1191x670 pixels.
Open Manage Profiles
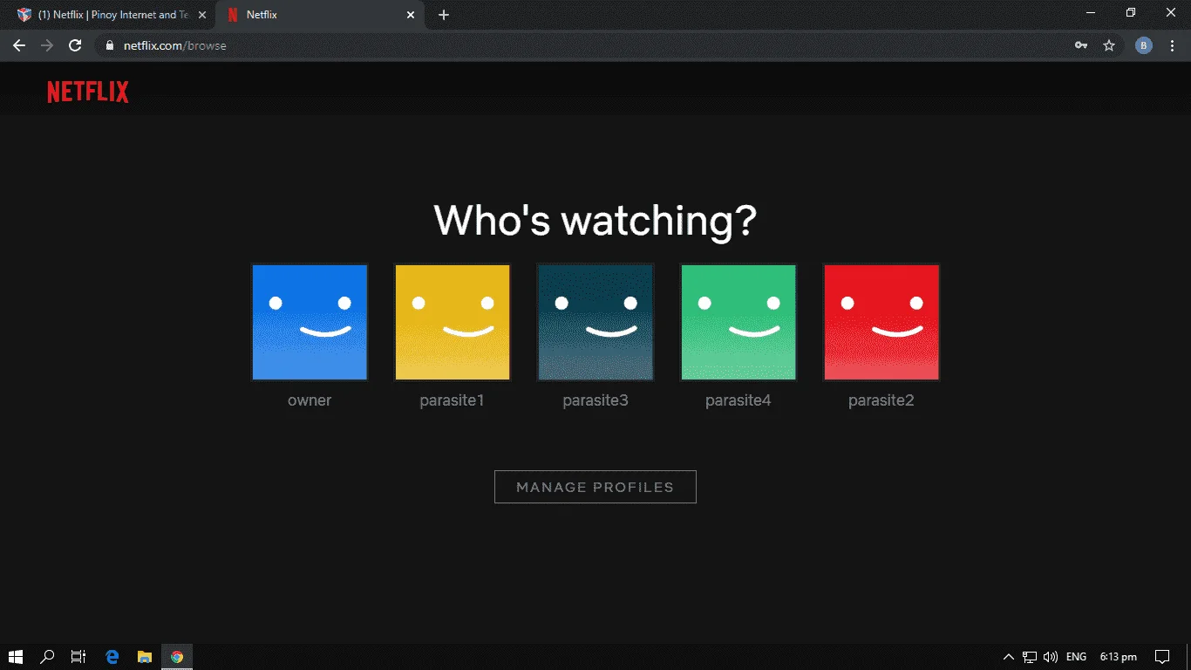coord(595,487)
